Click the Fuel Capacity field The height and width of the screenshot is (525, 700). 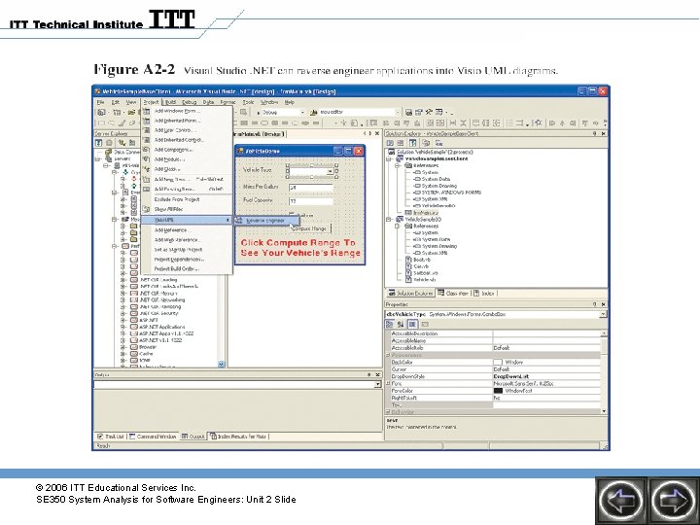[310, 201]
